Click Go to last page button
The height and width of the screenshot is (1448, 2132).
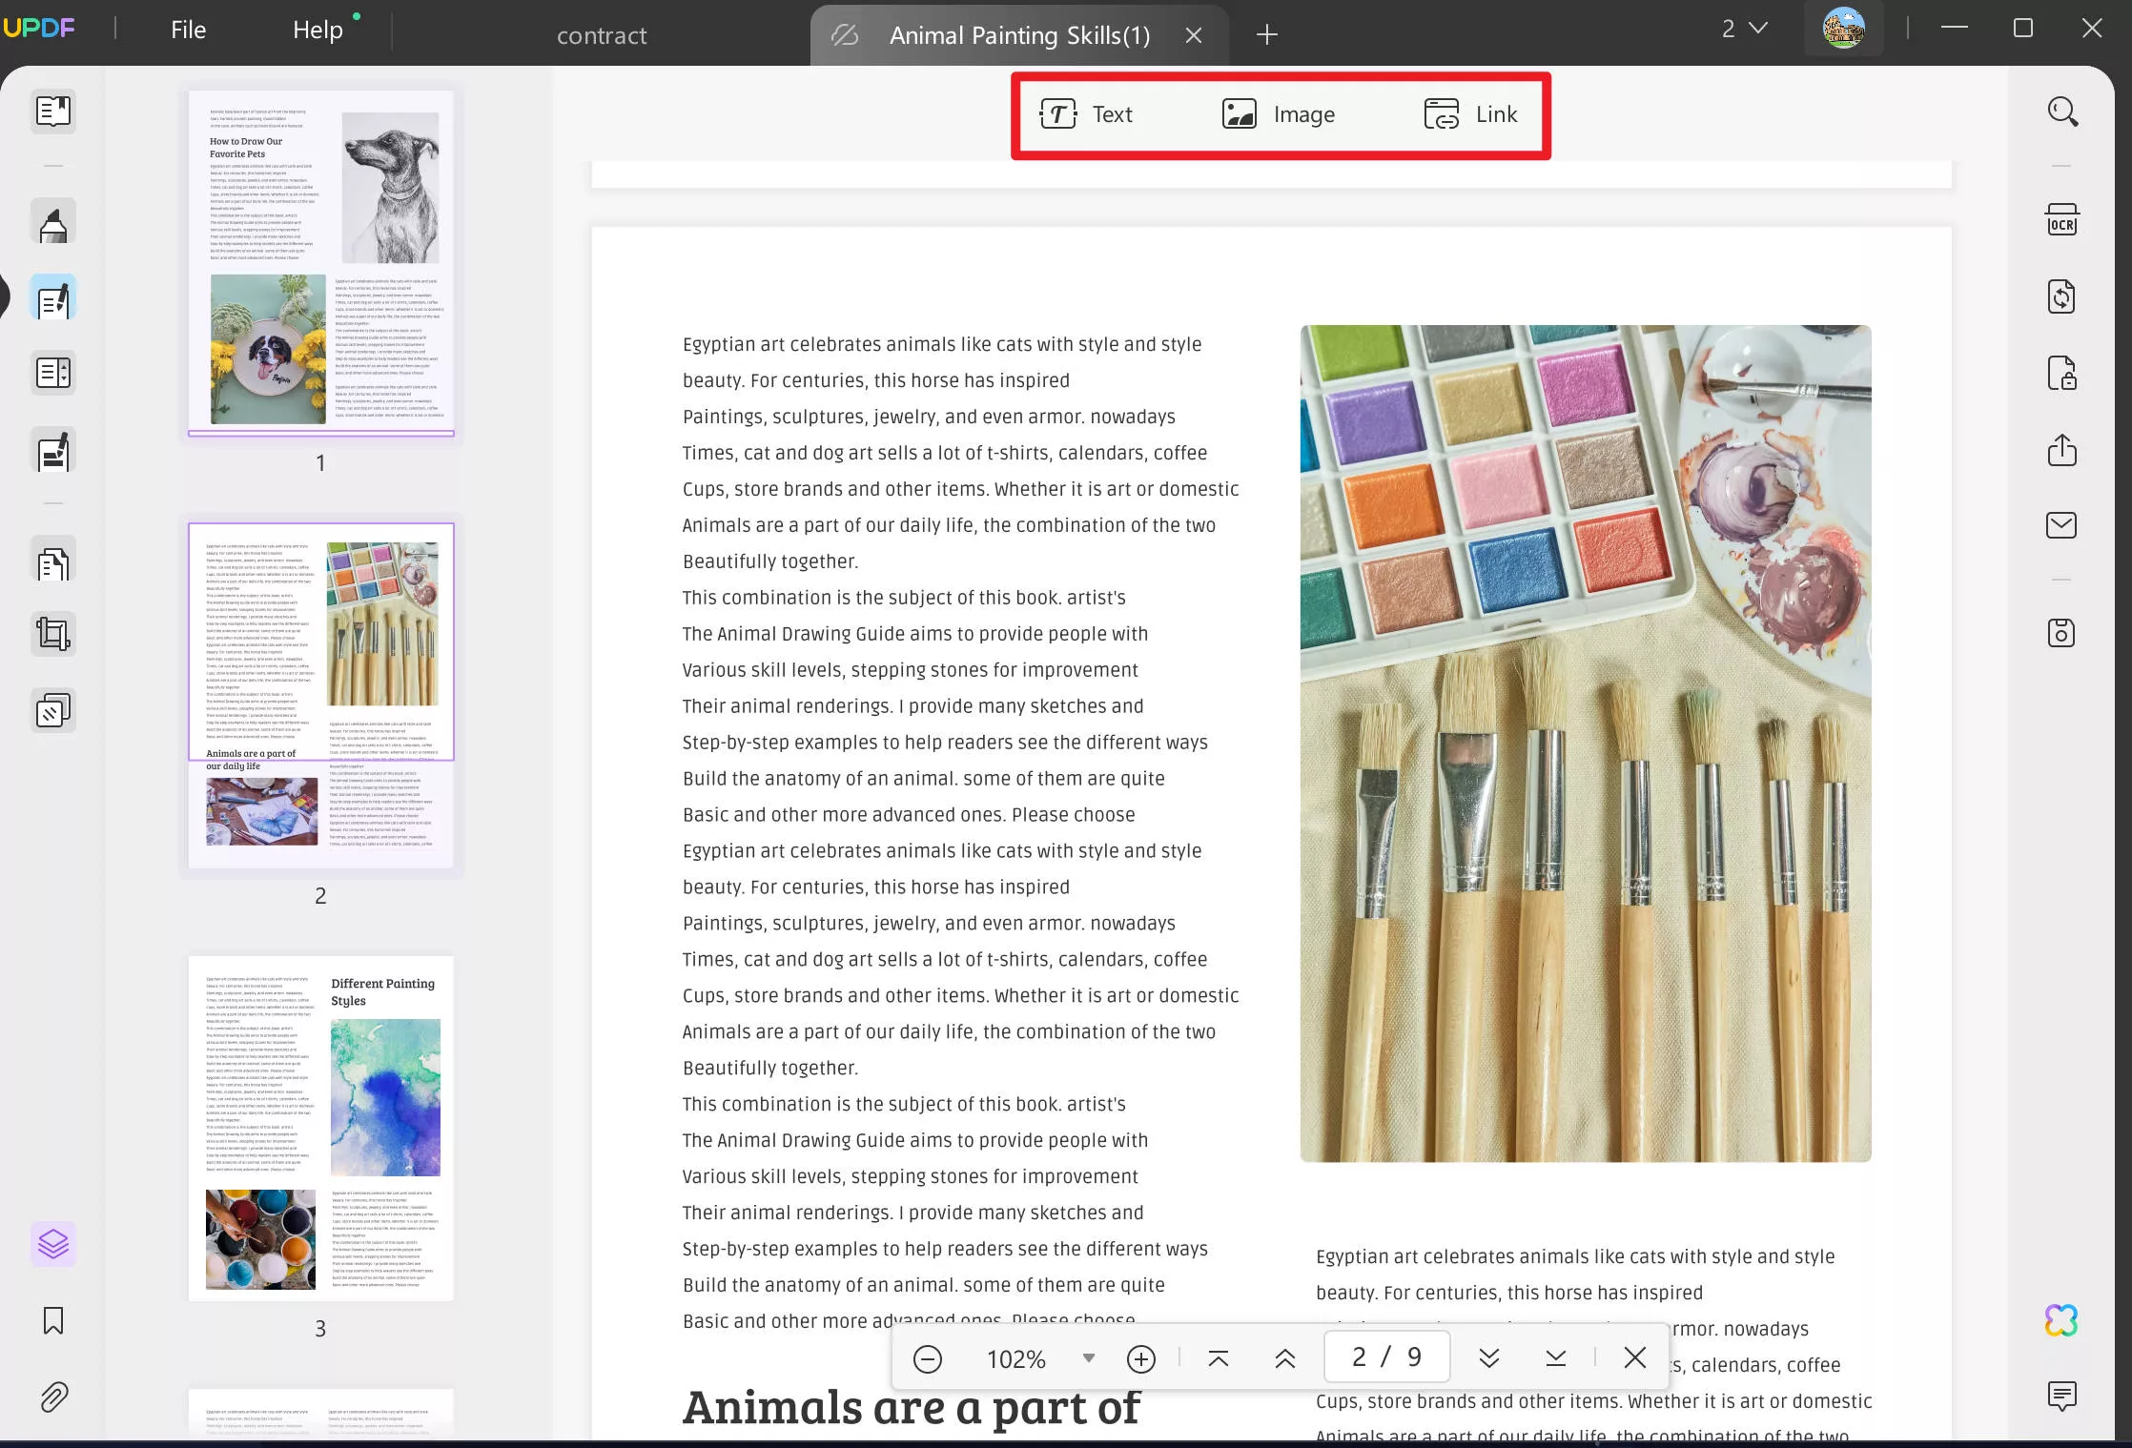tap(1555, 1357)
